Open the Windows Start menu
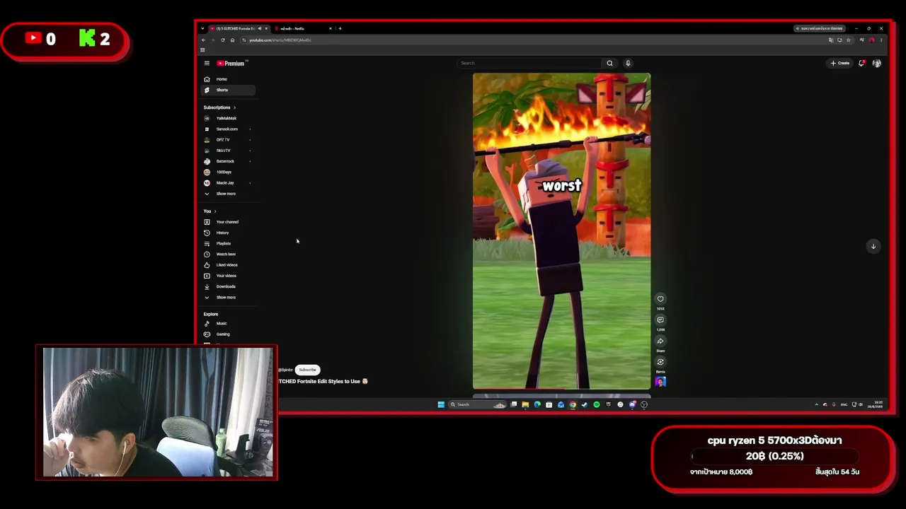The image size is (906, 509). (x=441, y=404)
